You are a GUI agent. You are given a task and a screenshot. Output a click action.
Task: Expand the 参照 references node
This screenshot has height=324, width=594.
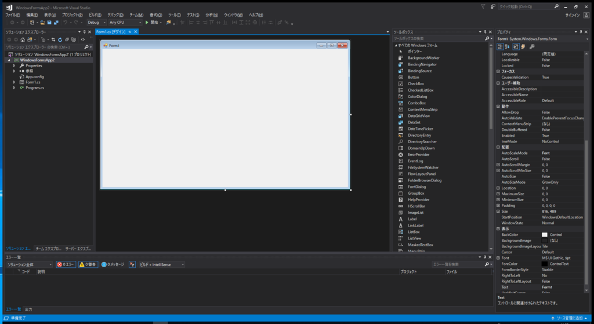[15, 71]
